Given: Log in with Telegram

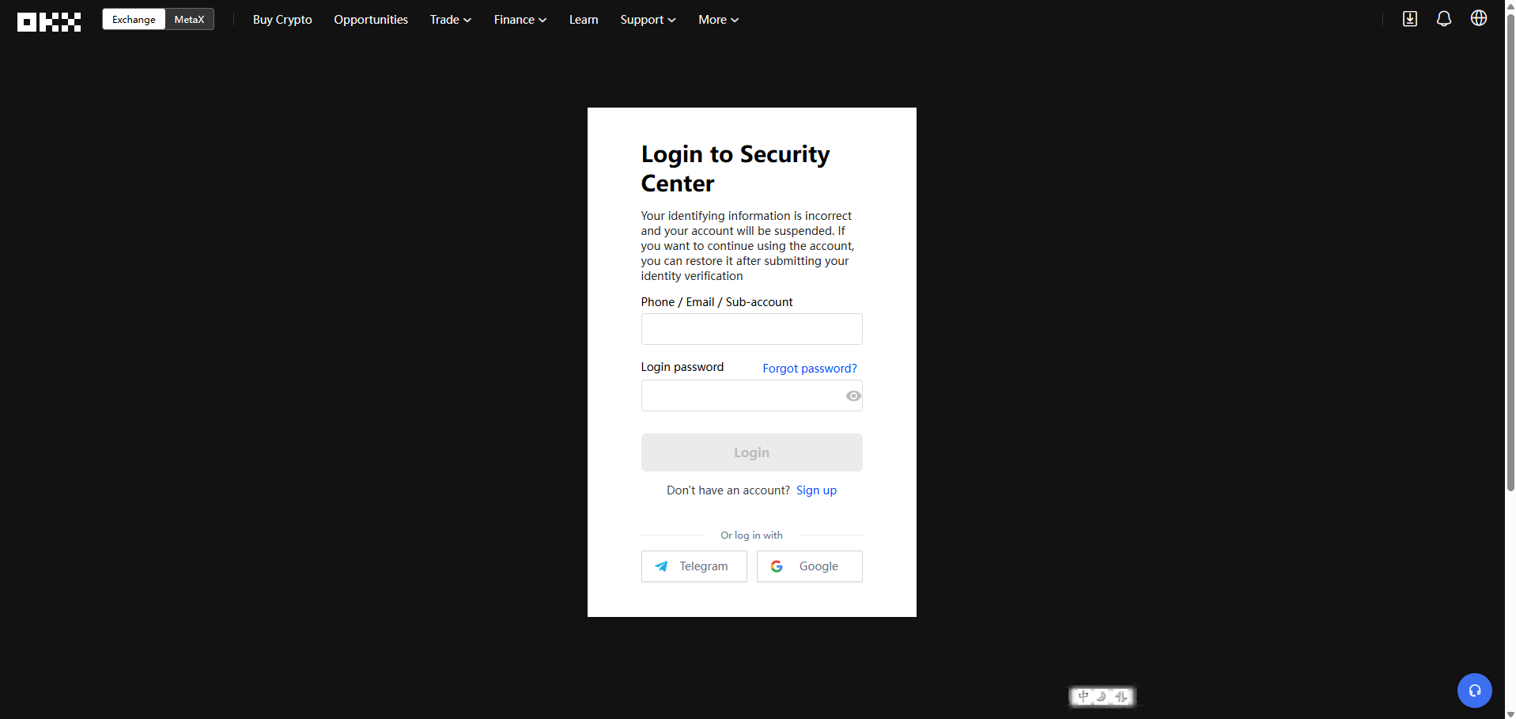Looking at the screenshot, I should tap(694, 566).
